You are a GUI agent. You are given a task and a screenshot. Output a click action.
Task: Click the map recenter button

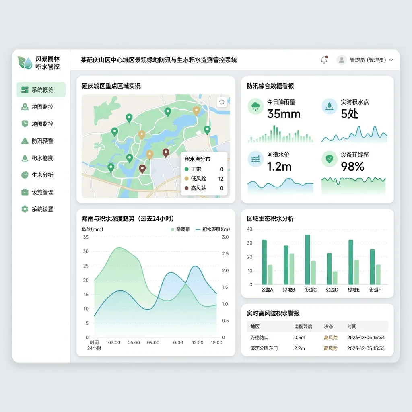222,102
